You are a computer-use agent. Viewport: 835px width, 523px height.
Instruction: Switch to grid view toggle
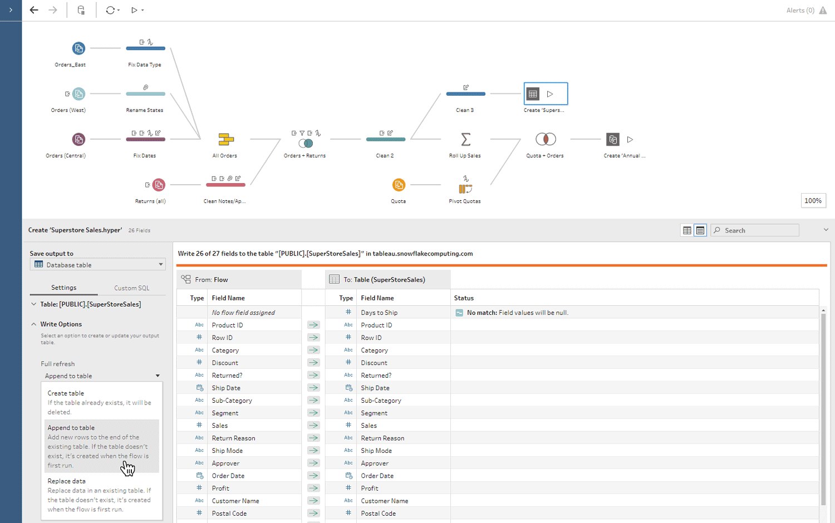coord(687,230)
